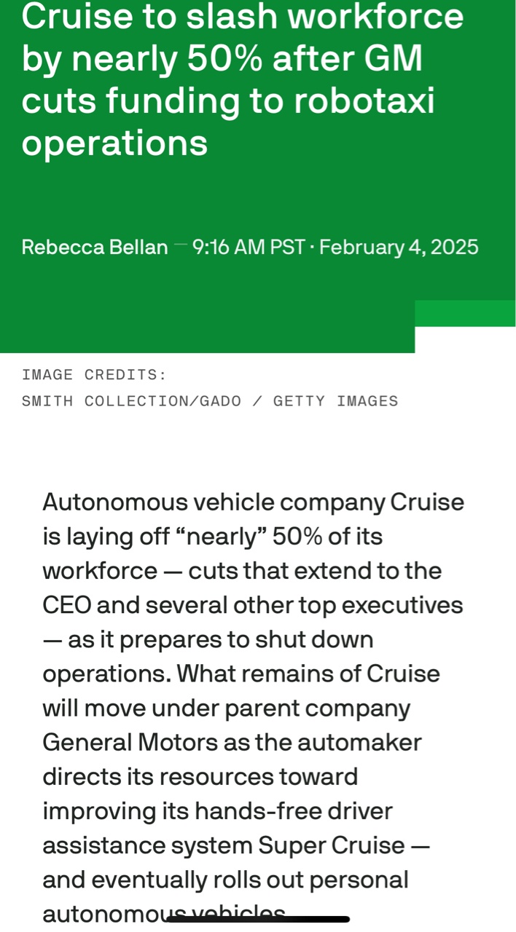Tap the home indicator bar at bottom
The height and width of the screenshot is (932, 516).
click(x=258, y=919)
